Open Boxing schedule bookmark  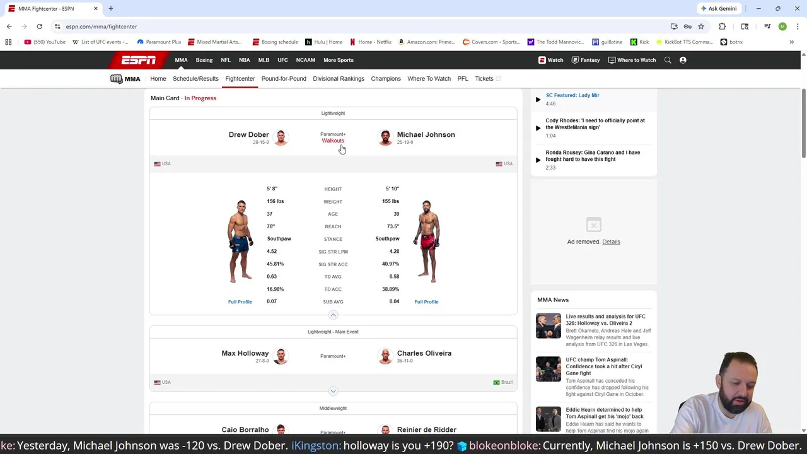tap(276, 42)
